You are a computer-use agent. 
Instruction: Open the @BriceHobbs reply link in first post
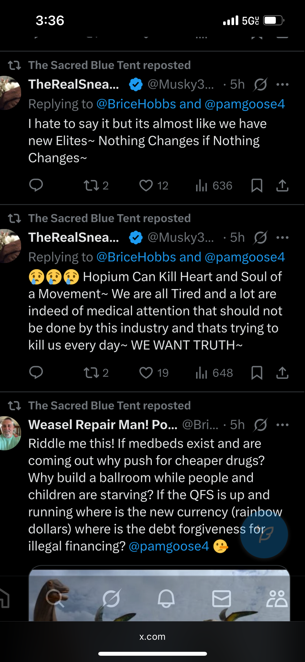click(136, 104)
